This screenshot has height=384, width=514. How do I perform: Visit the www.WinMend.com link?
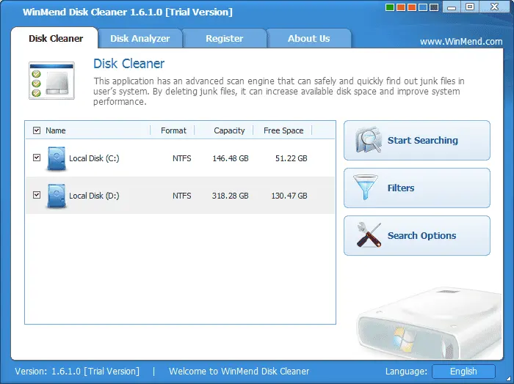tap(461, 42)
